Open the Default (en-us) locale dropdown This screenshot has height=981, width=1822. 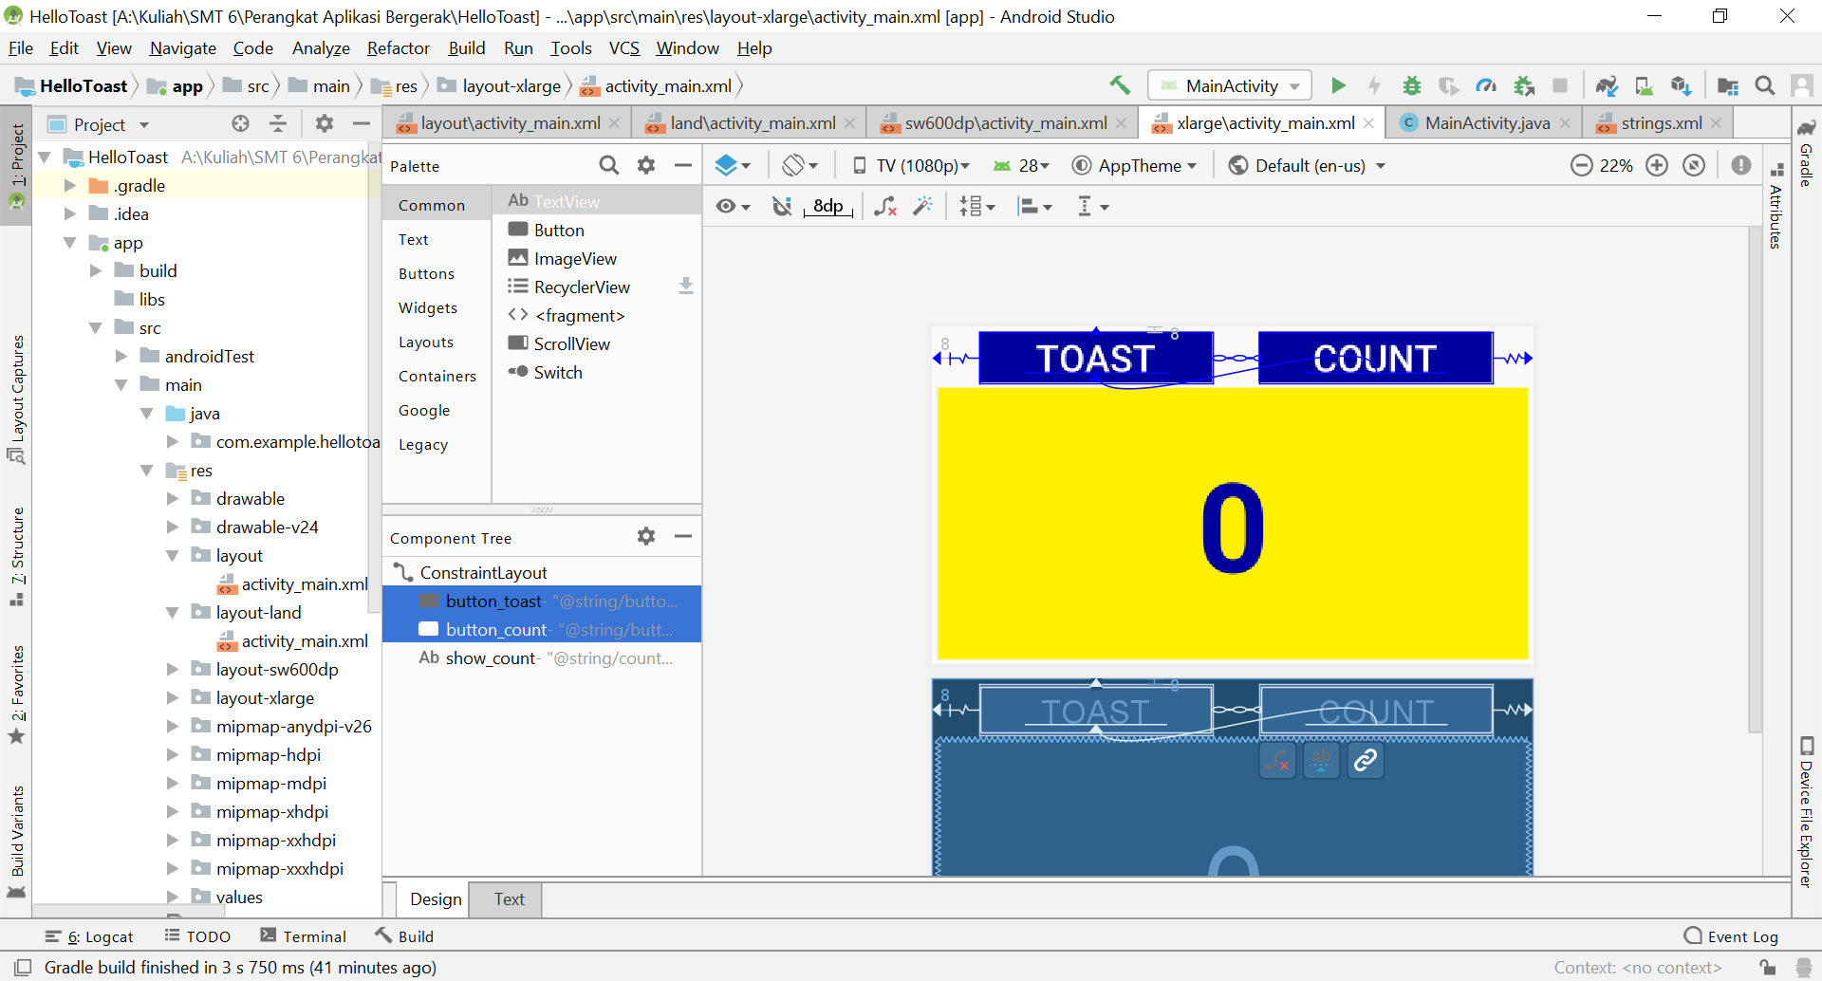(1306, 165)
